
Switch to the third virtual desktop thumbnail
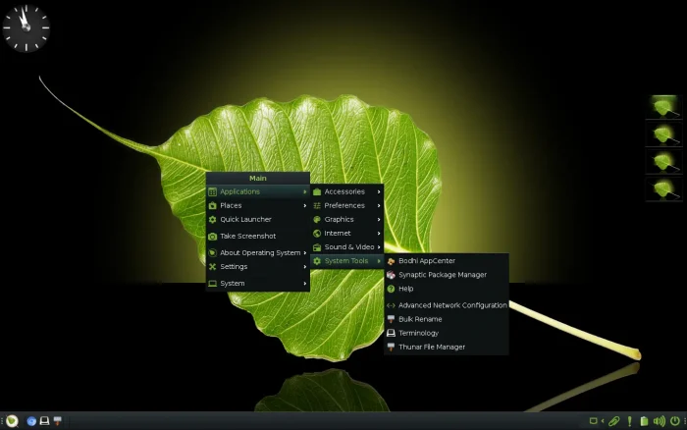pyautogui.click(x=664, y=162)
